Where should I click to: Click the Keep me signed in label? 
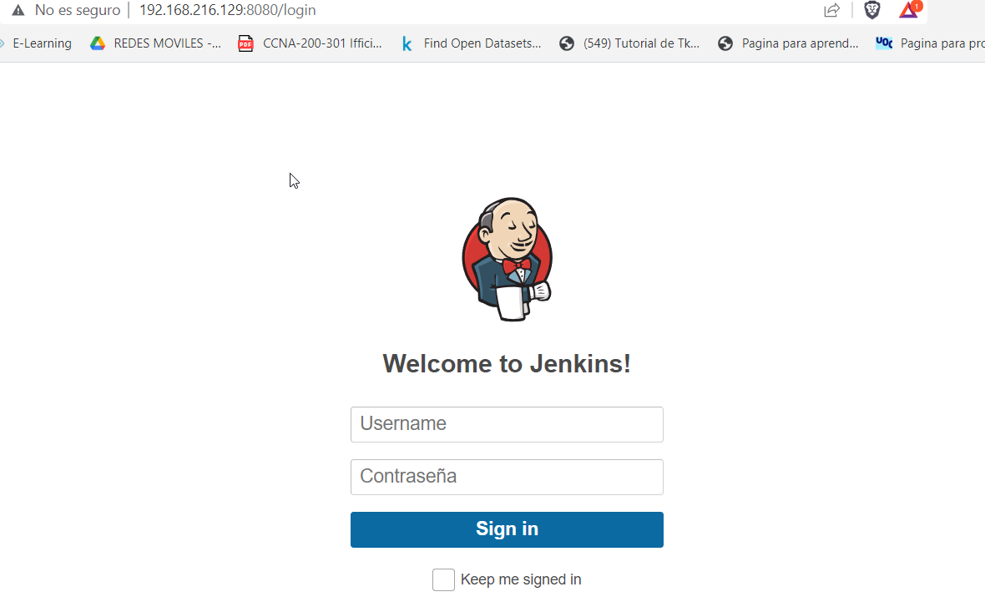coord(521,579)
